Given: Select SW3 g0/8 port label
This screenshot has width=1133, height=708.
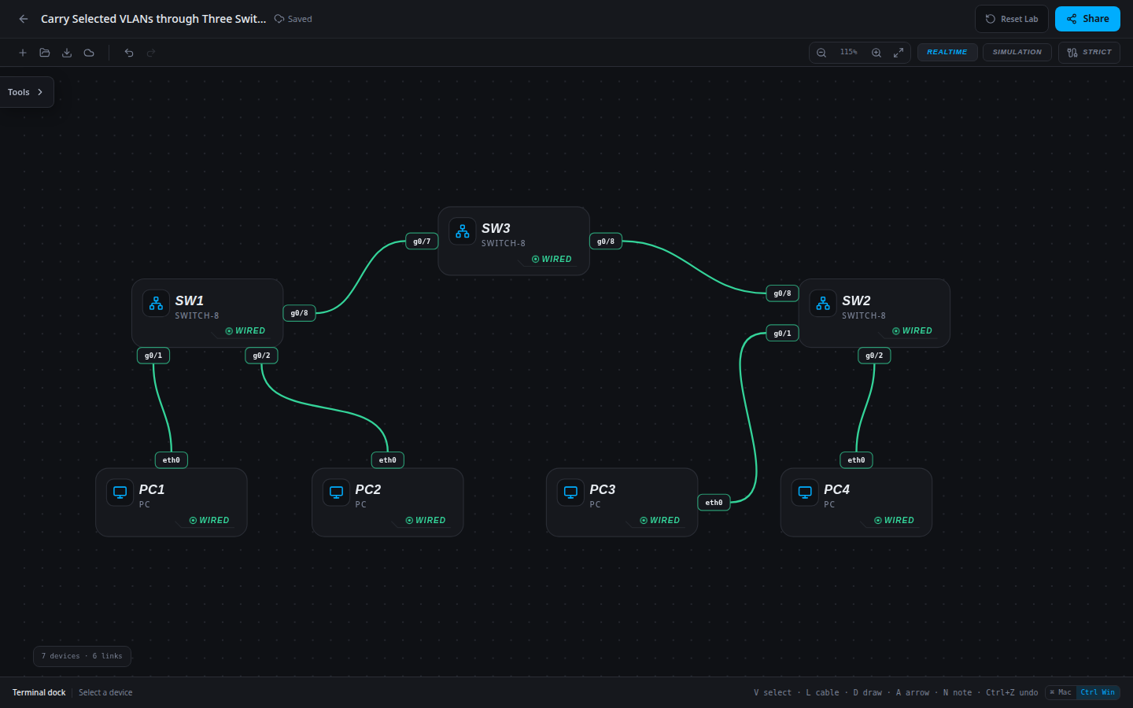Looking at the screenshot, I should pos(606,242).
